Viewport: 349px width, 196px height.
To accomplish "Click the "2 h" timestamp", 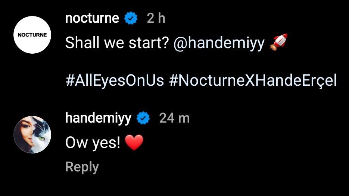I will [x=156, y=18].
